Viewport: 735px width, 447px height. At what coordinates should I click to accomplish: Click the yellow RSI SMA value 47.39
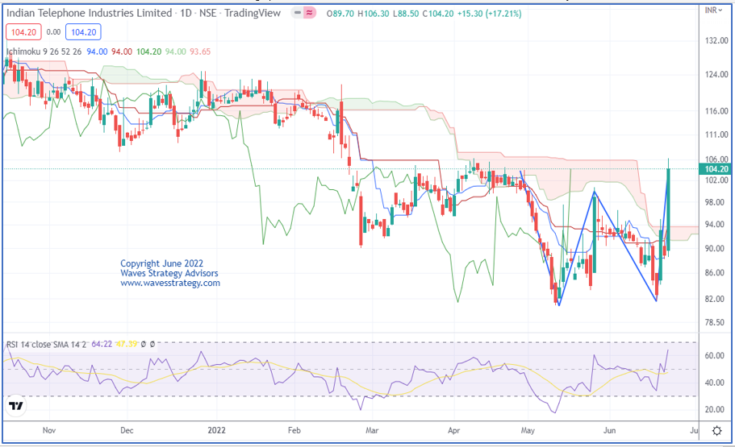coord(126,344)
